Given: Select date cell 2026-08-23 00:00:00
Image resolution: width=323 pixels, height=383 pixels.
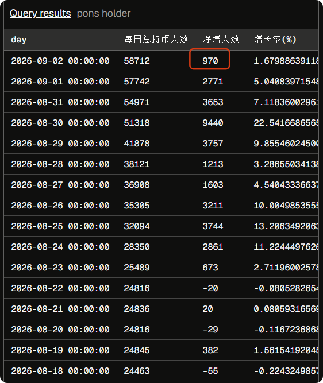Looking at the screenshot, I should (x=60, y=268).
